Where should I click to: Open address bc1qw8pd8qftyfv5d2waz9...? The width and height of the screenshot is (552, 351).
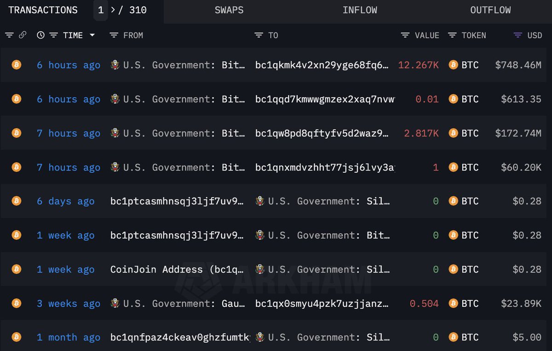click(322, 134)
